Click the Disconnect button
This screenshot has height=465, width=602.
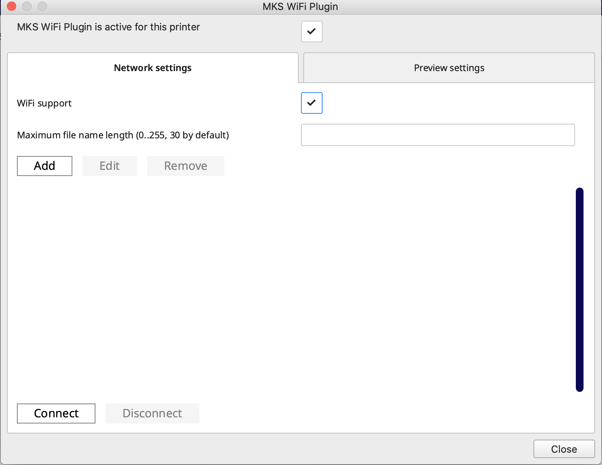pos(152,413)
